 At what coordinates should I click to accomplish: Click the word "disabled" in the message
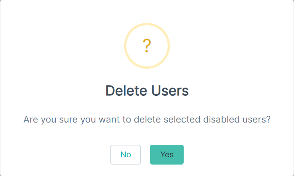(221, 119)
